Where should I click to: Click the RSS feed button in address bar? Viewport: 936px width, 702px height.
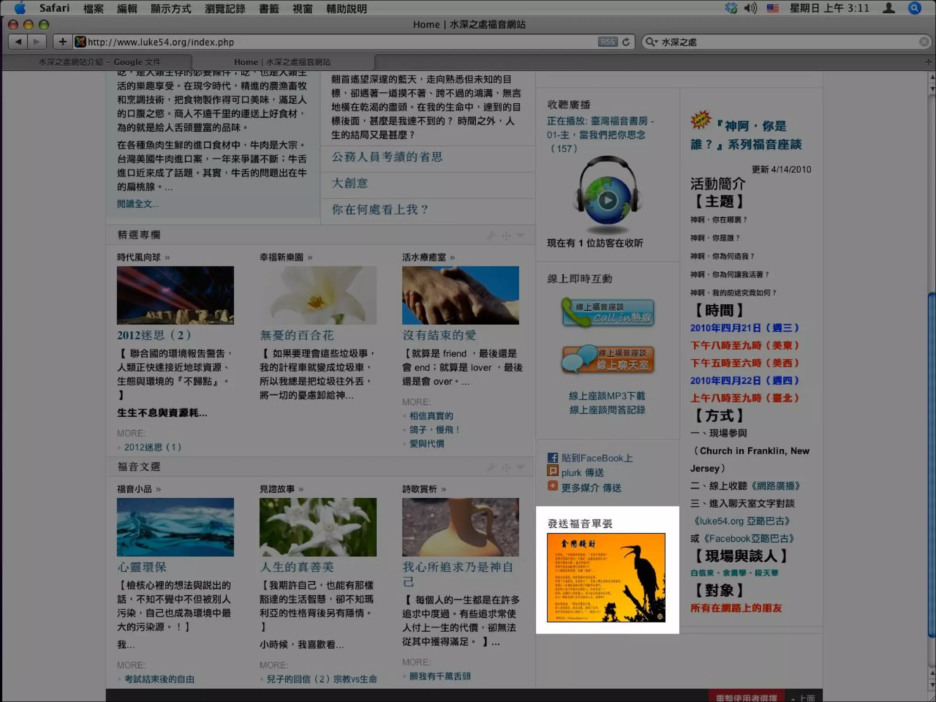pyautogui.click(x=607, y=42)
